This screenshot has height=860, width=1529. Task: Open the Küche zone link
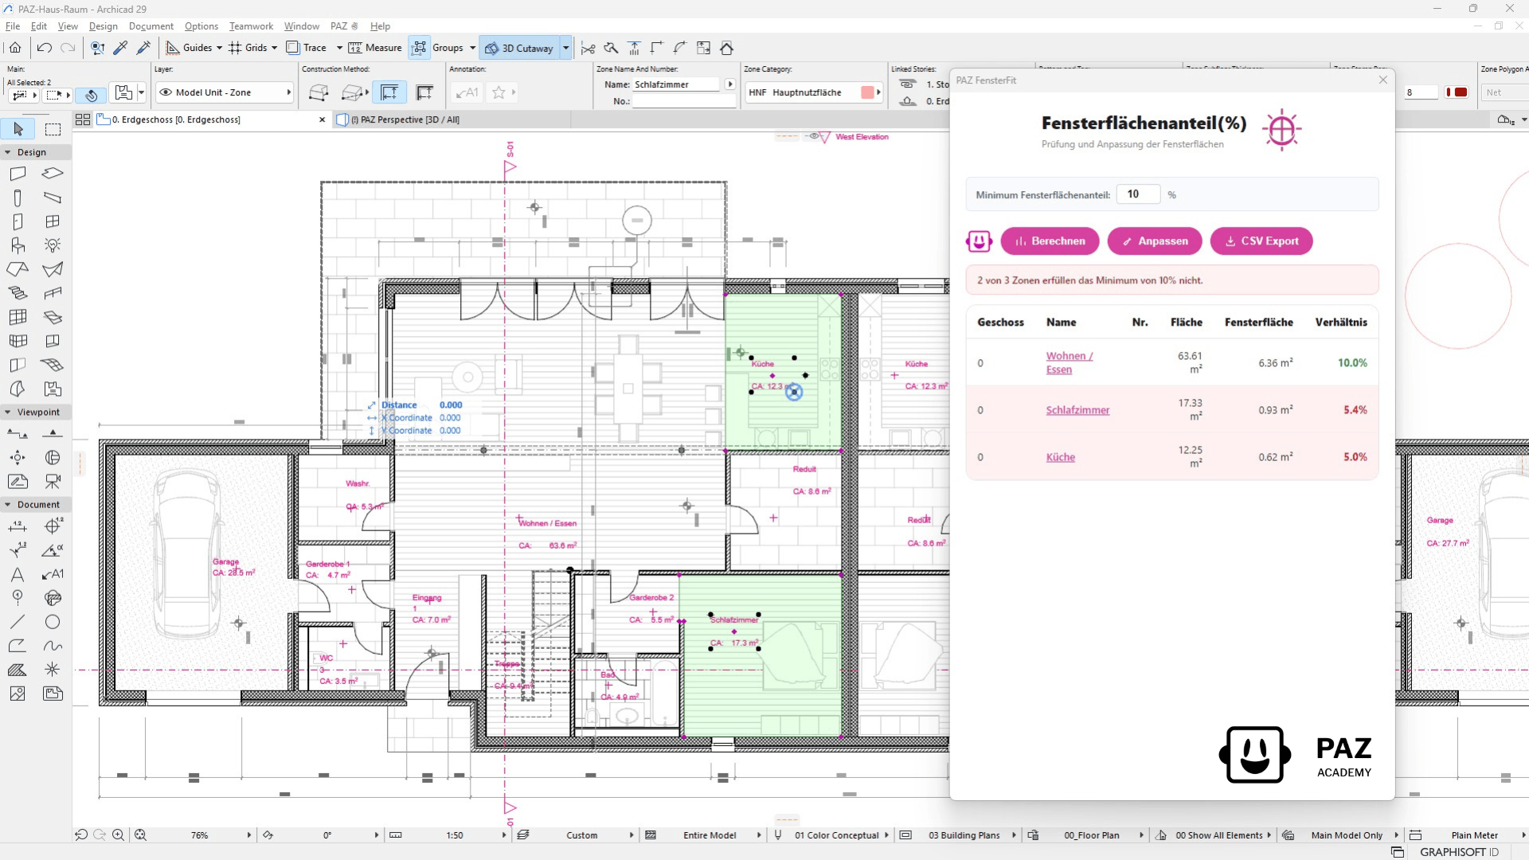pyautogui.click(x=1061, y=457)
